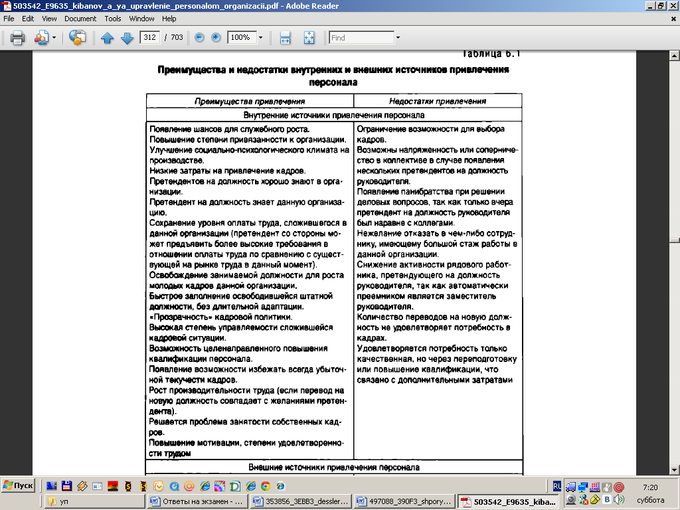Viewport: 680px width, 510px height.
Task: Launch the Mail.ru agent @ quick launch icon
Action: [x=189, y=486]
